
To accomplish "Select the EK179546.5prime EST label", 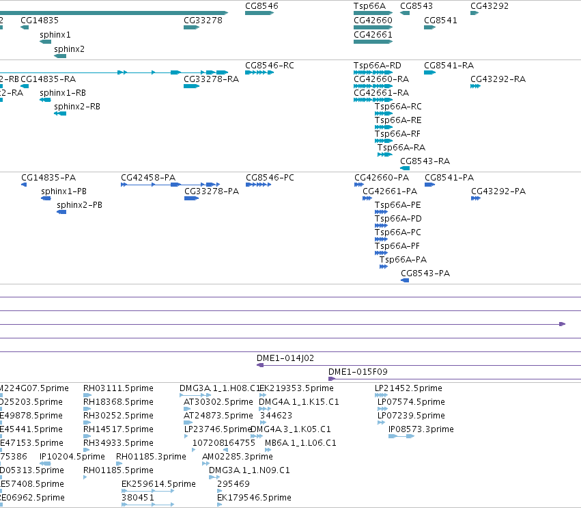I will click(254, 498).
